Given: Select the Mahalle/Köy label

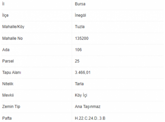Looking at the screenshot, I should tap(13, 27).
